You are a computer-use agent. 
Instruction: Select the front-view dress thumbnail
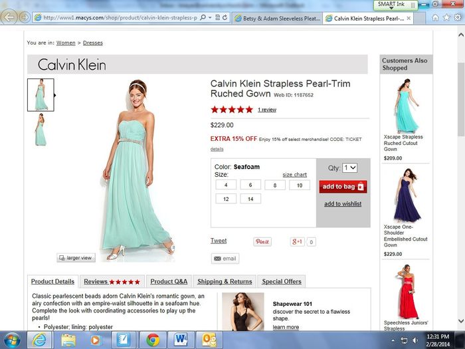tap(41, 95)
